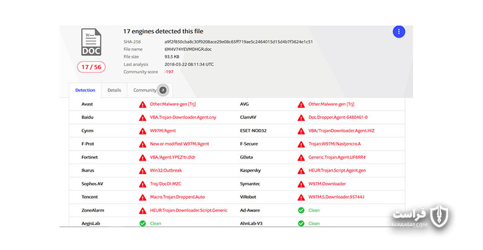Image resolution: width=483 pixels, height=250 pixels.
Task: Click the Avast engine name
Action: tap(87, 104)
